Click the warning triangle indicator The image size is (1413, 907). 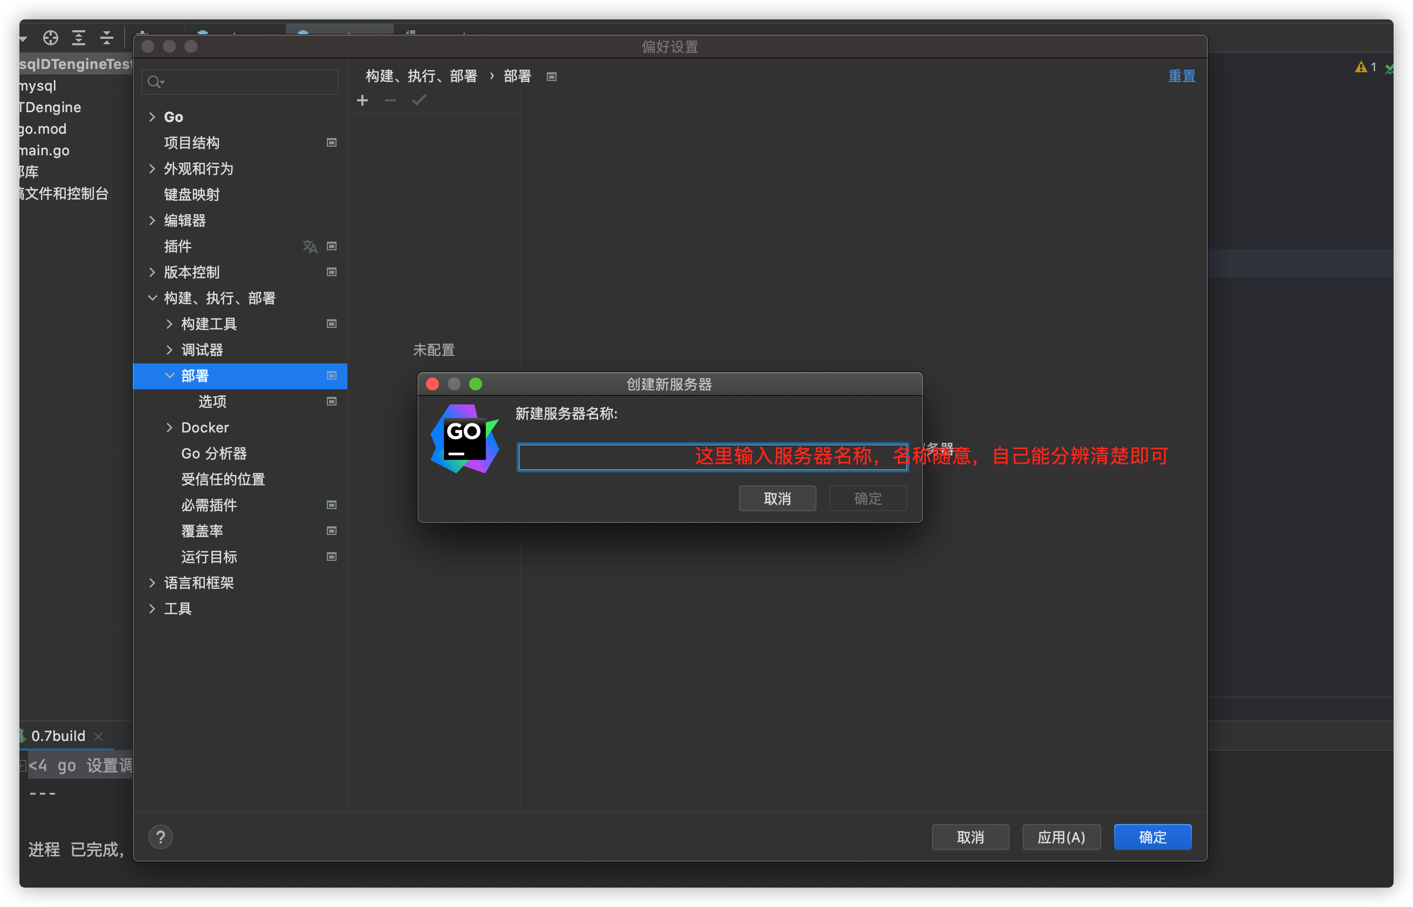[x=1361, y=67]
